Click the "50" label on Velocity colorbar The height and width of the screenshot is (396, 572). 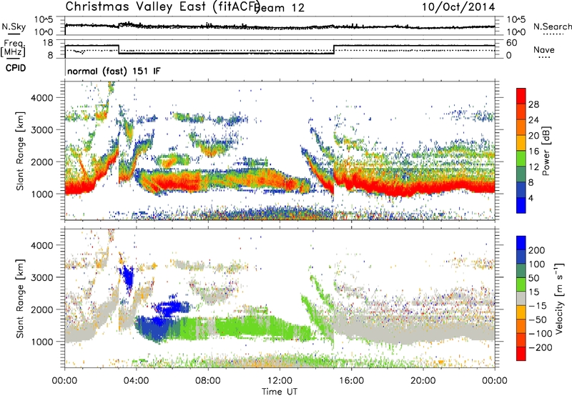(x=533, y=278)
